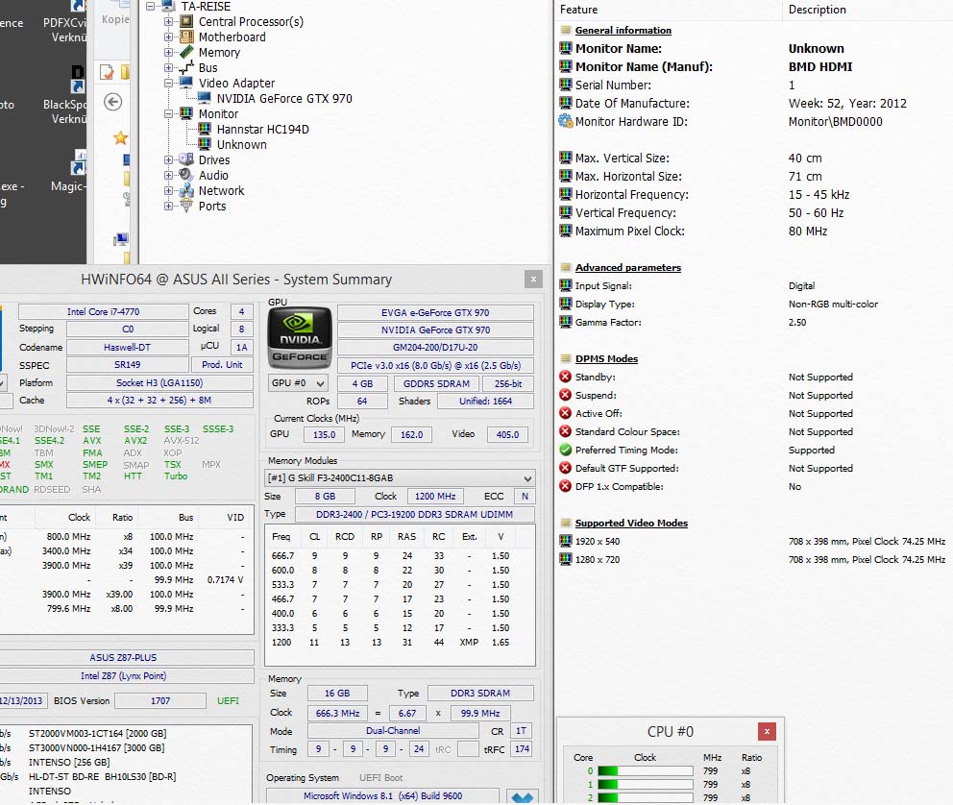953x805 pixels.
Task: Click the Default GTF Supported red icon
Action: 565,468
